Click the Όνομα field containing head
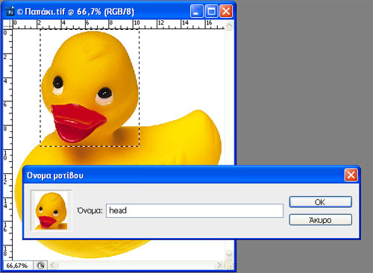 tap(195, 210)
